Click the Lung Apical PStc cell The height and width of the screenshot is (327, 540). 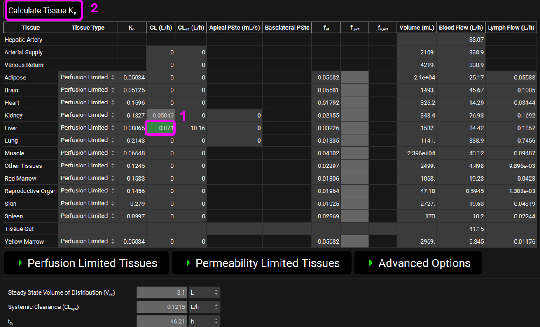point(234,141)
